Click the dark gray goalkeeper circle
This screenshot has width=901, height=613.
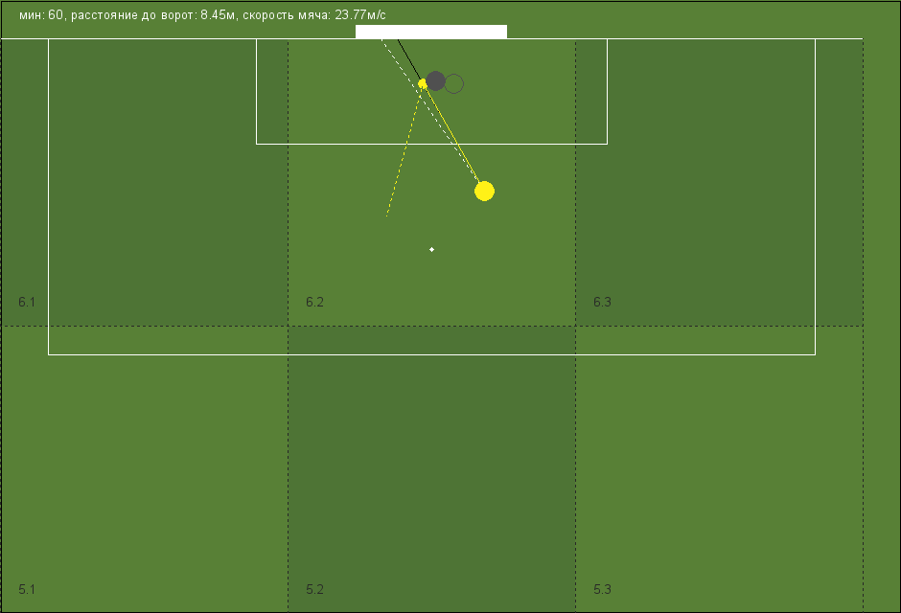coord(435,80)
